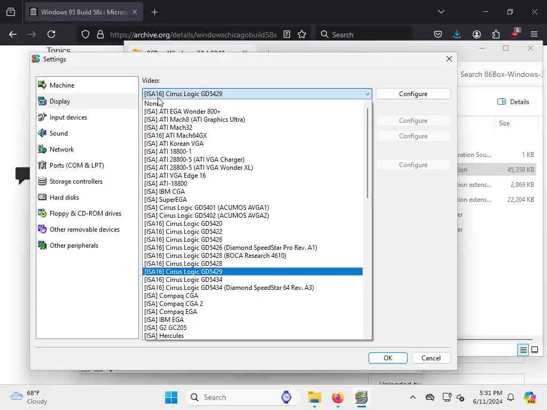
Task: Switch Explorer to large thumbnails view
Action: click(534, 350)
